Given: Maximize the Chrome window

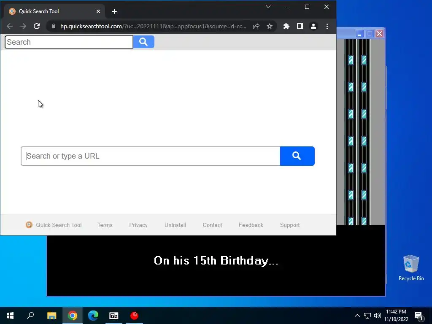Looking at the screenshot, I should tap(307, 7).
